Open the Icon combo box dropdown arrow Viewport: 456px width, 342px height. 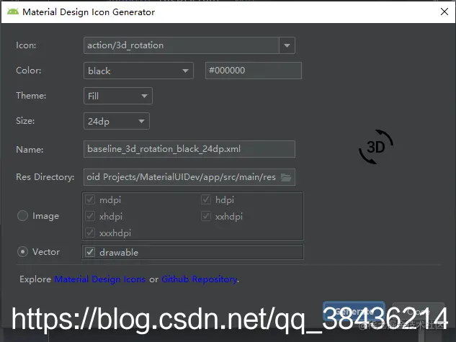287,45
